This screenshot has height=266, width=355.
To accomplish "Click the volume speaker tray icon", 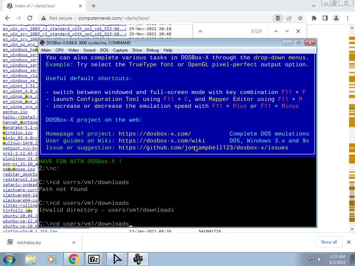I will [x=320, y=259].
